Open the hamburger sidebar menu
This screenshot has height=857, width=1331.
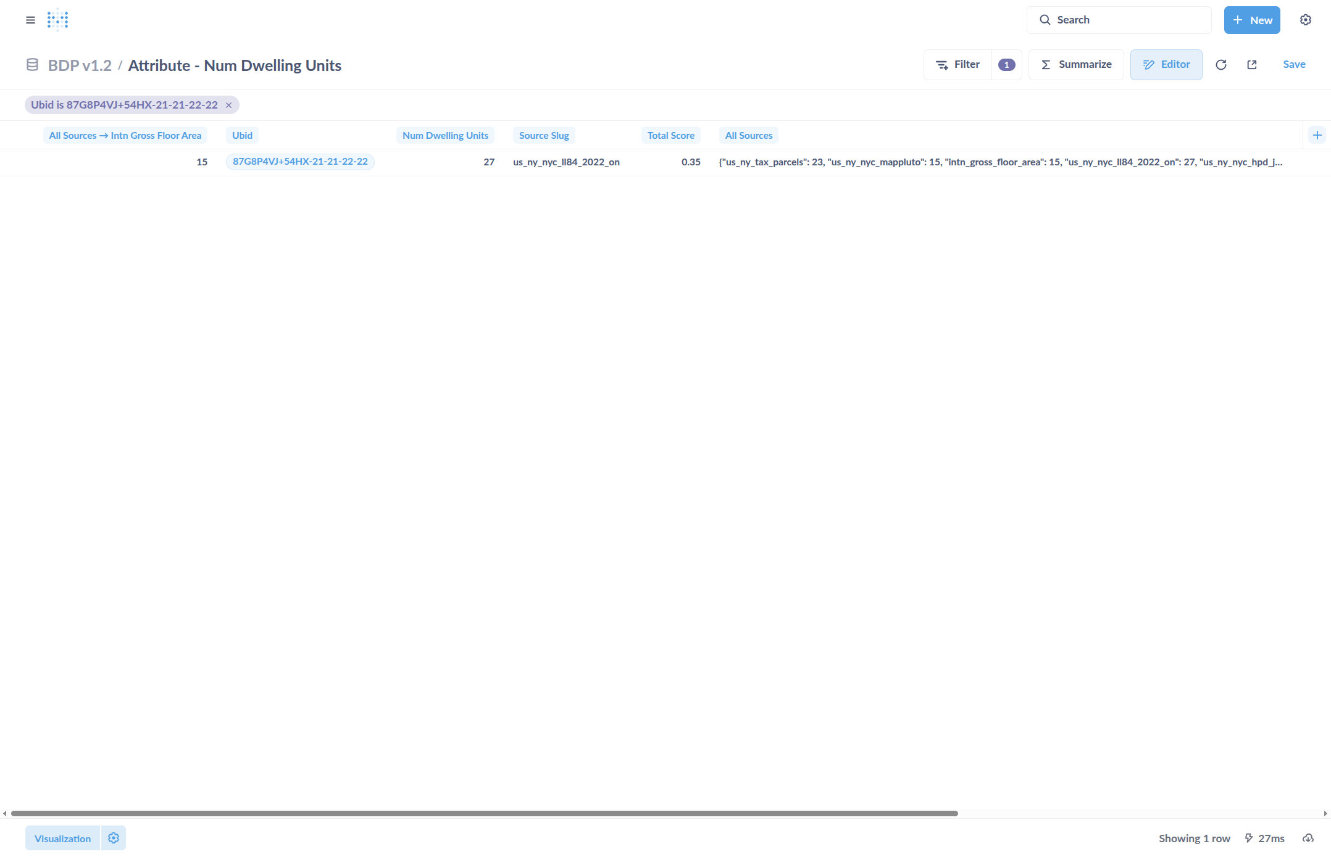[x=30, y=20]
